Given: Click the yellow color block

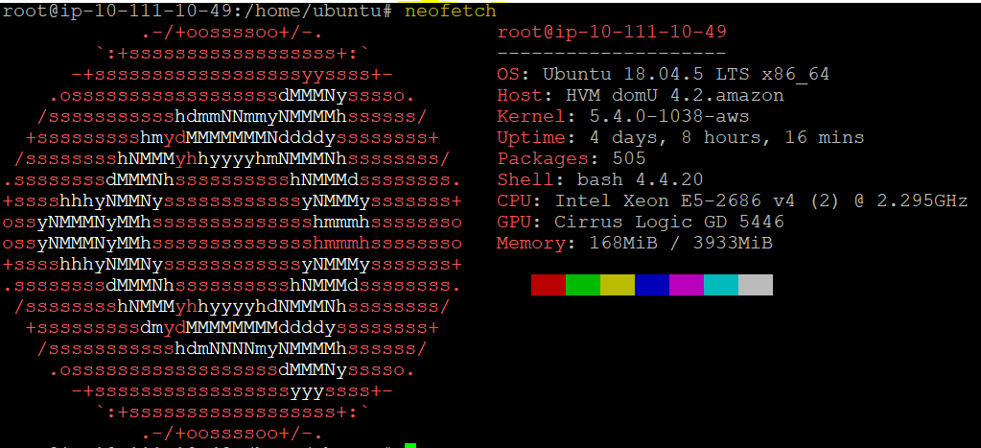Looking at the screenshot, I should [618, 285].
